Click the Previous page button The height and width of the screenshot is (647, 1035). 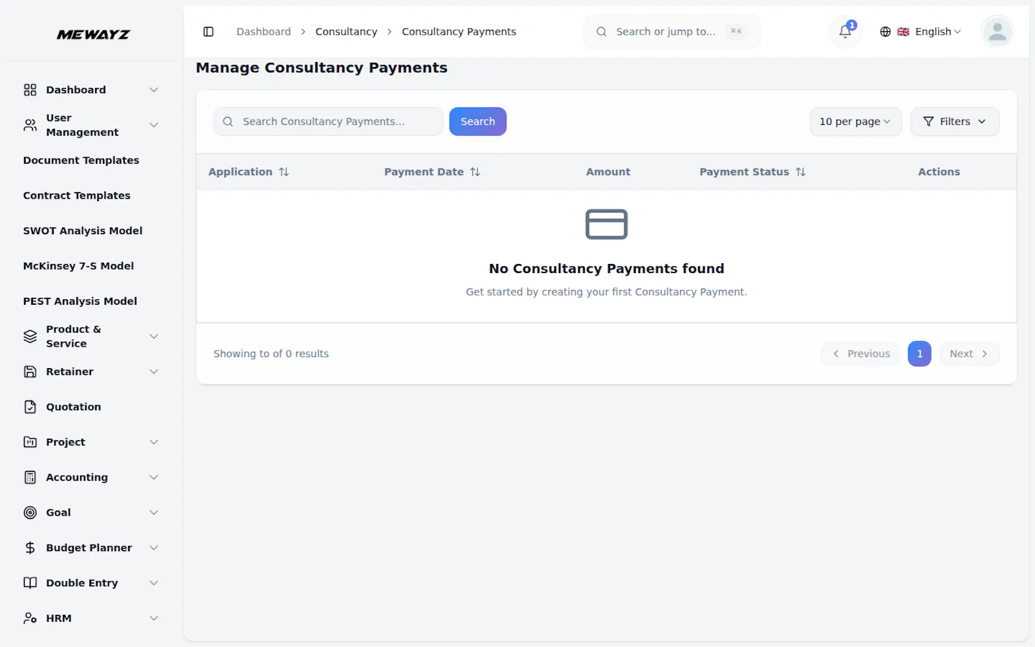[860, 354]
